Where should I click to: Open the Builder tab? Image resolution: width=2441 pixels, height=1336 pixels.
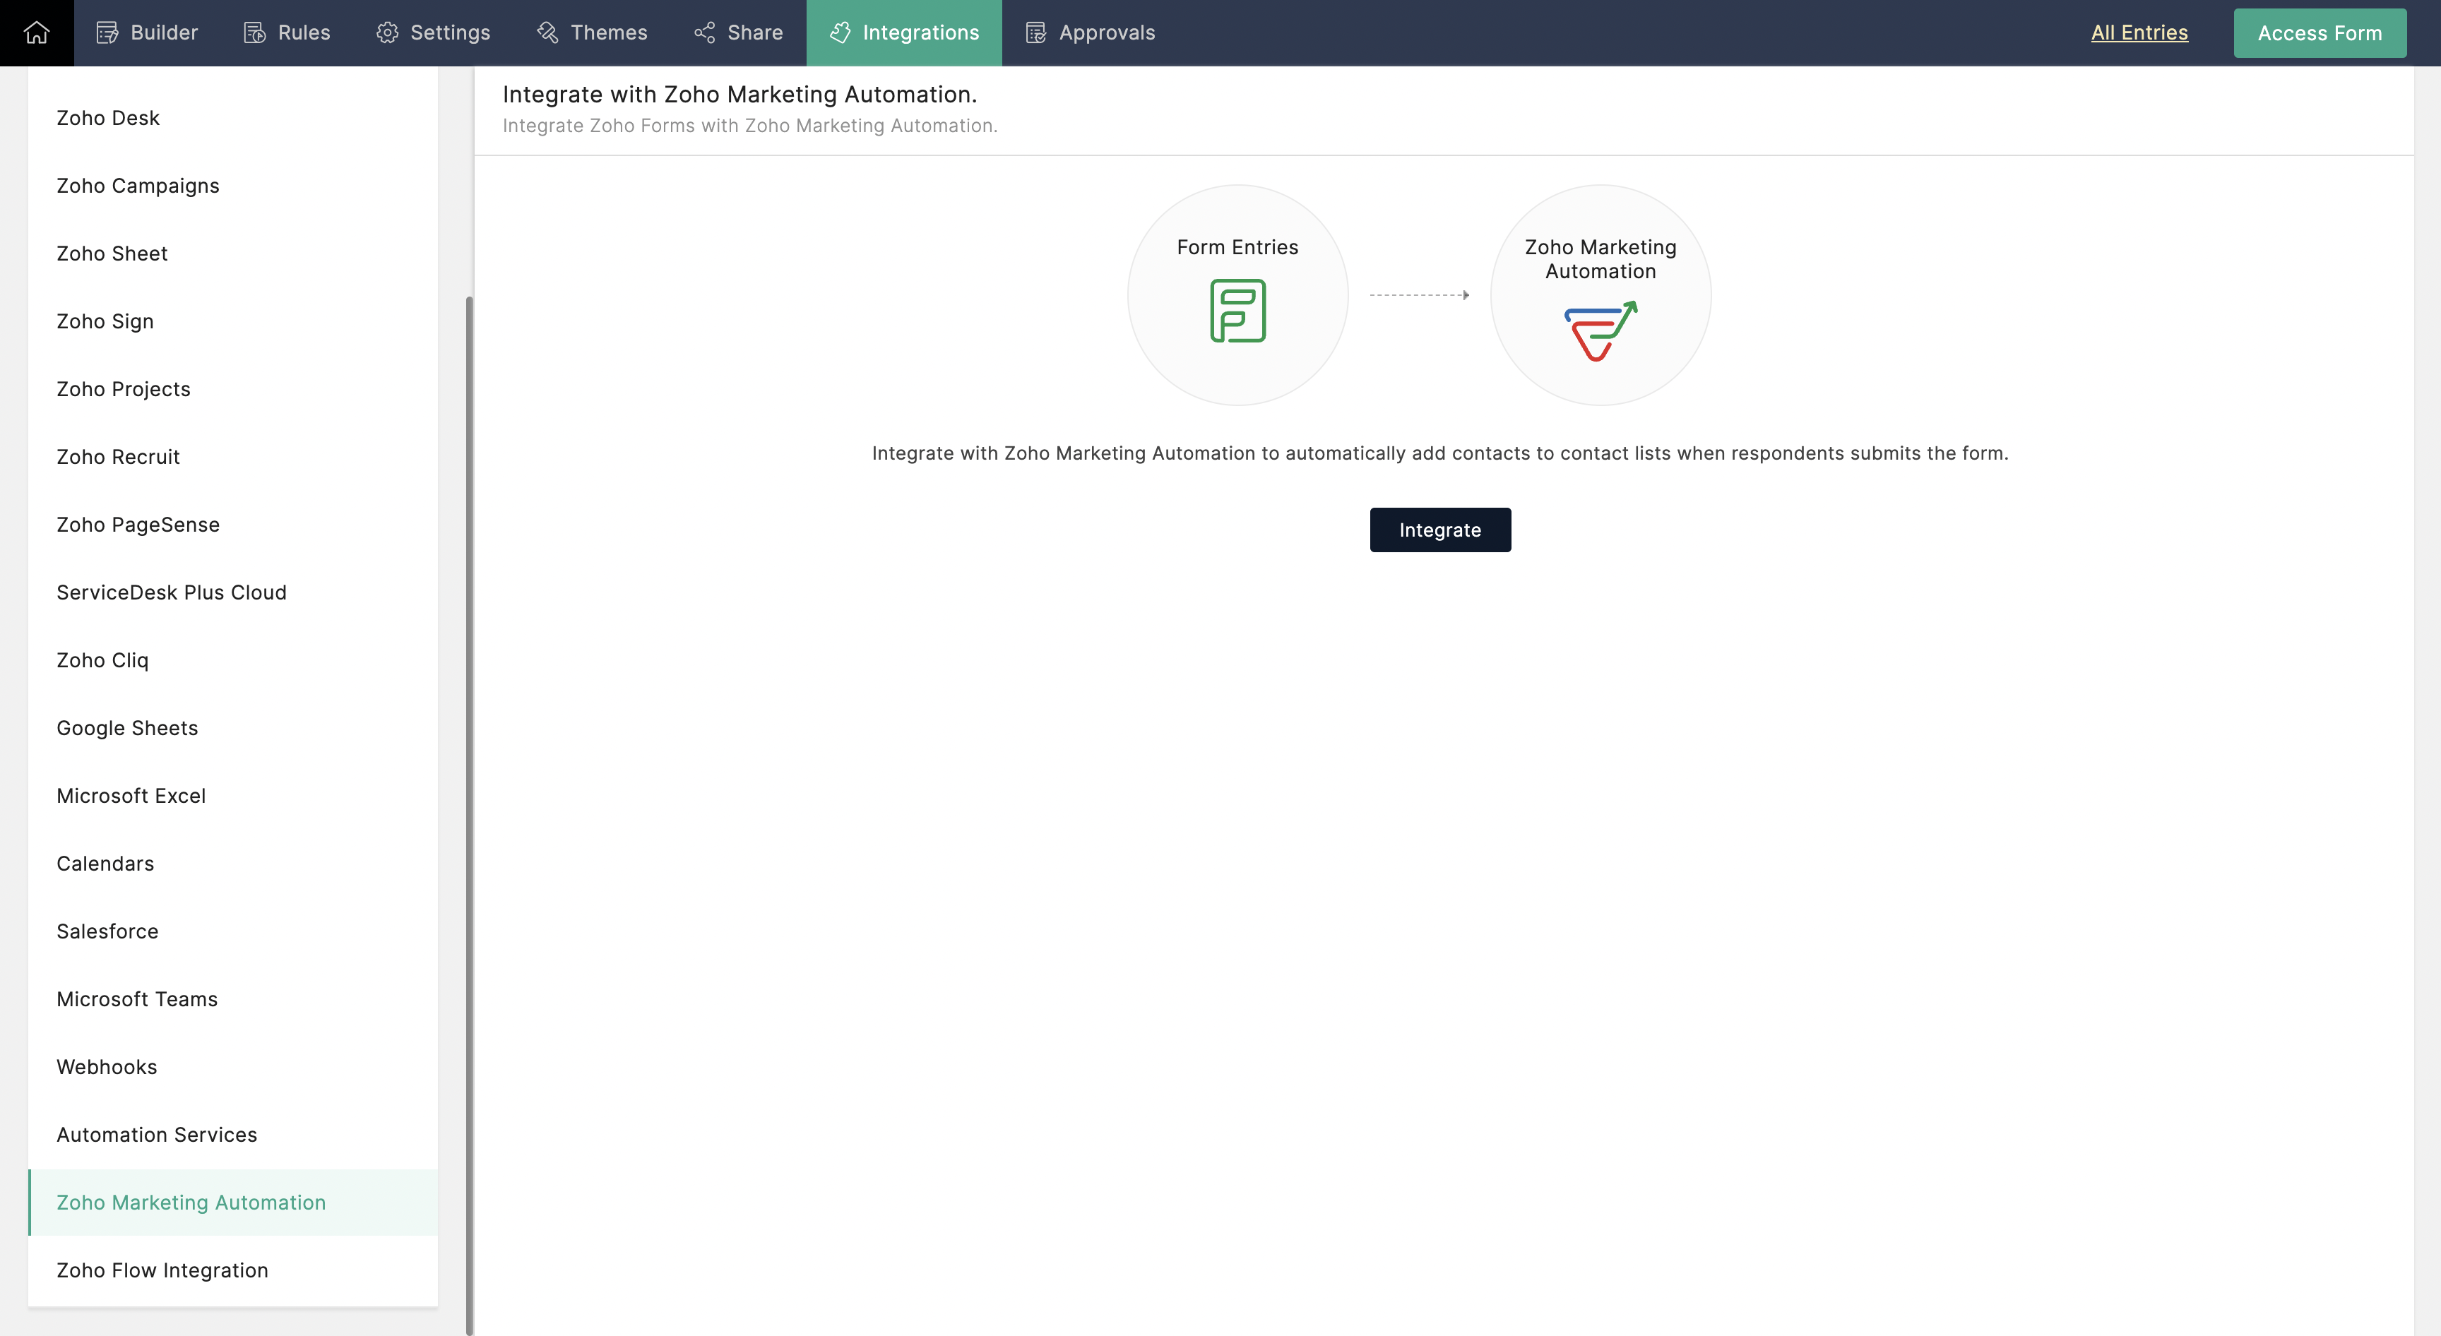click(147, 32)
